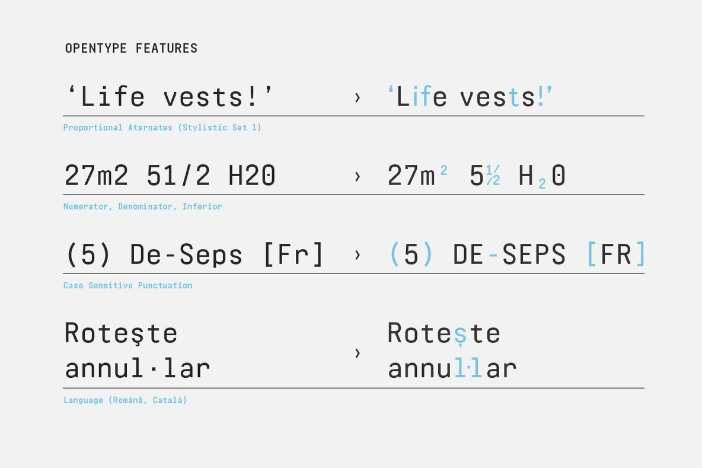Screen dimensions: 702x468
Task: Click the arrow after '(5) De-Seps [Fr]'
Action: [357, 255]
